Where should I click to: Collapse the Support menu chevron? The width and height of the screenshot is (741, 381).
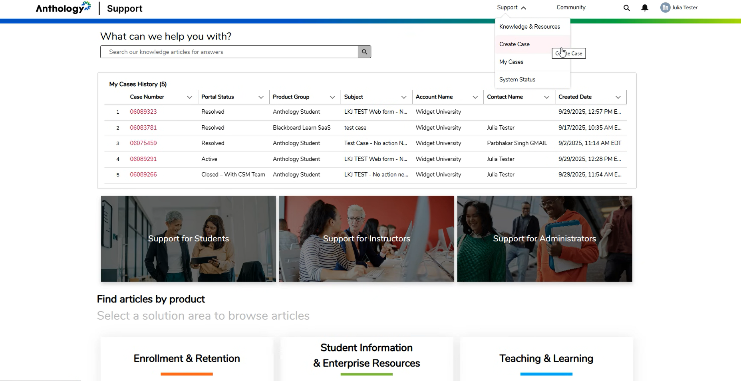(524, 8)
